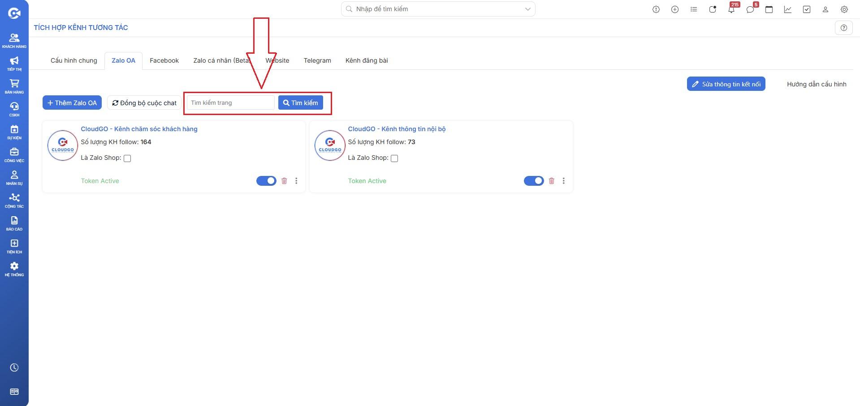Open the Nhân sự module
This screenshot has width=860, height=406.
14,177
